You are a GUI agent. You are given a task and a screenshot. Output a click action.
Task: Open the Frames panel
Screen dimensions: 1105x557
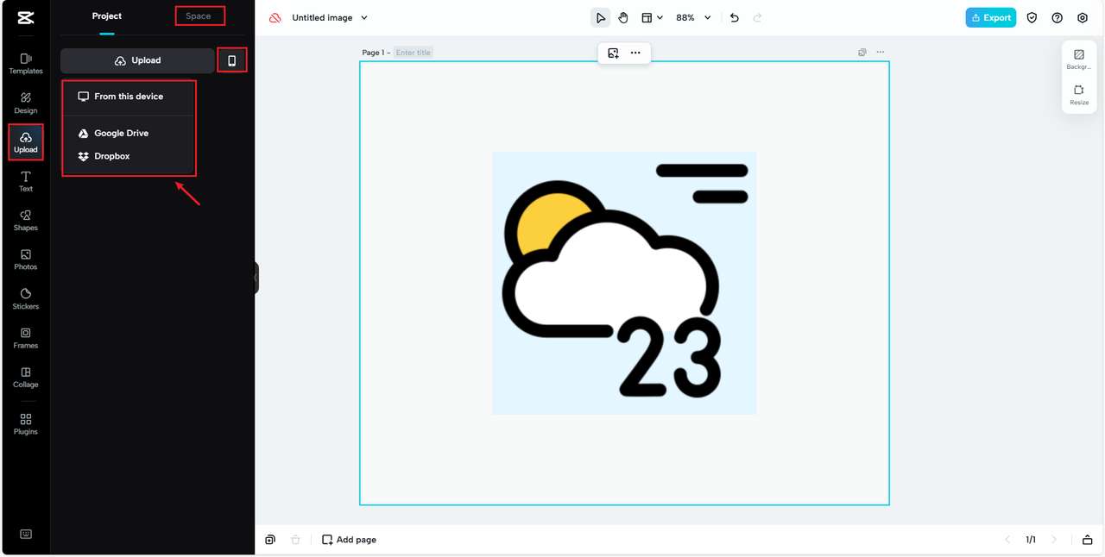pos(26,338)
